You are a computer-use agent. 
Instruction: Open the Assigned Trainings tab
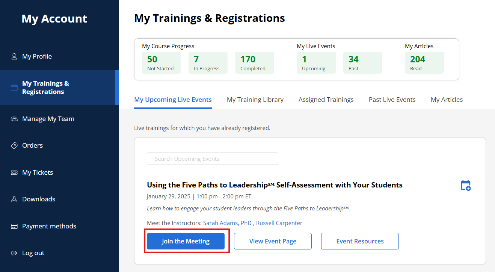pos(326,100)
